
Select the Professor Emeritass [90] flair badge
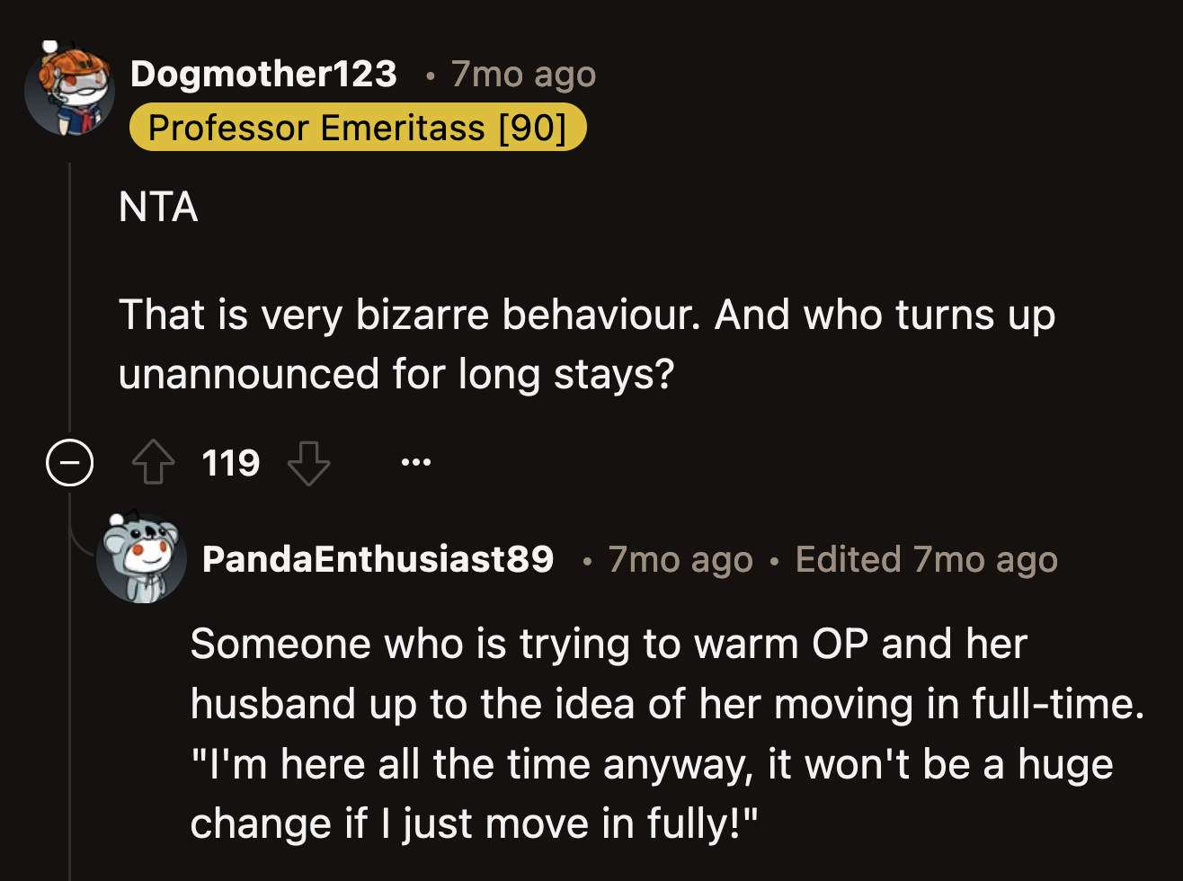click(358, 127)
